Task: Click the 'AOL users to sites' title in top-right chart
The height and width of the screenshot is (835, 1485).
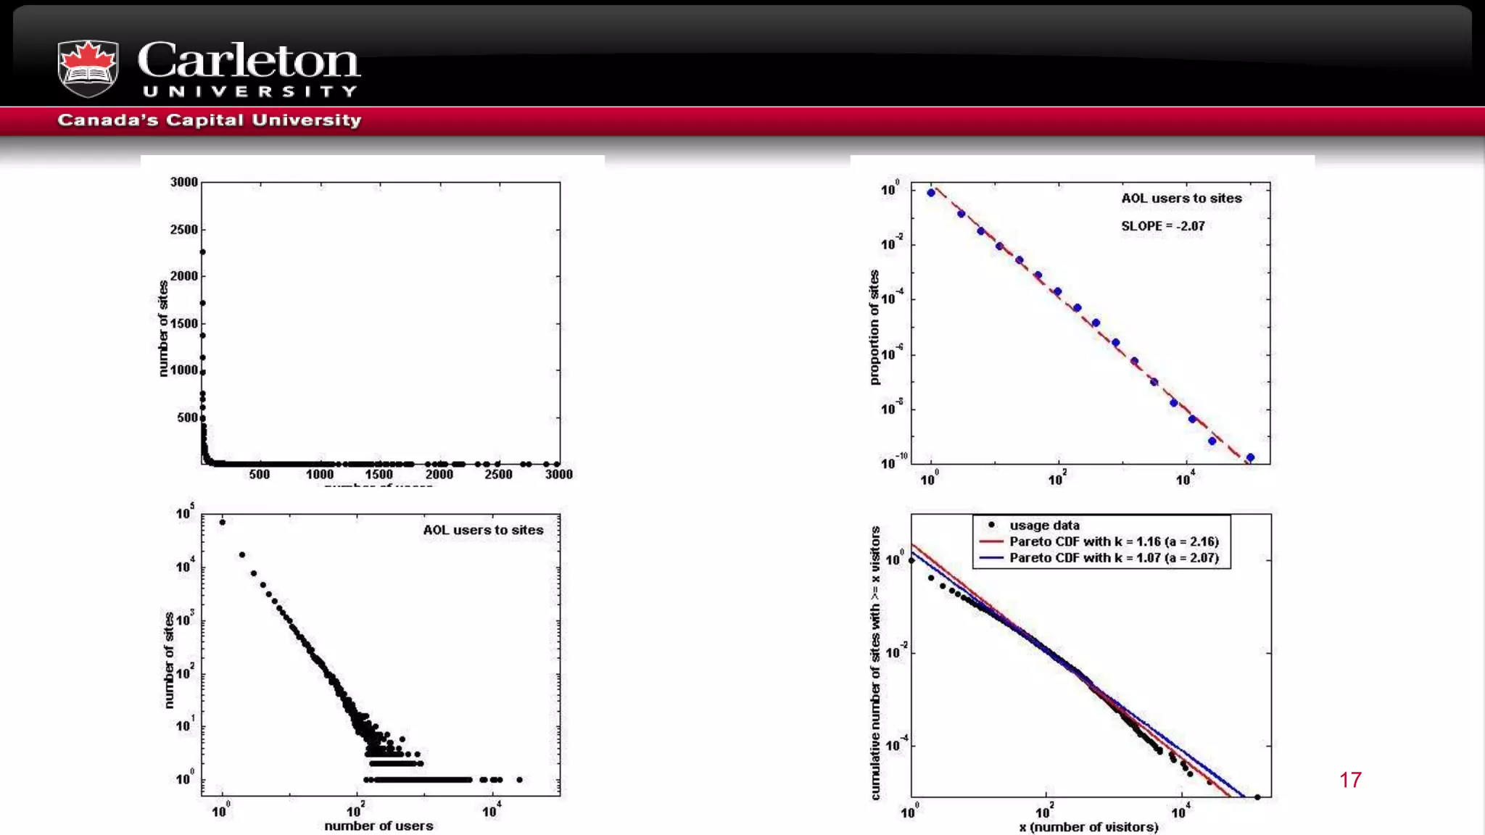Action: pos(1181,199)
